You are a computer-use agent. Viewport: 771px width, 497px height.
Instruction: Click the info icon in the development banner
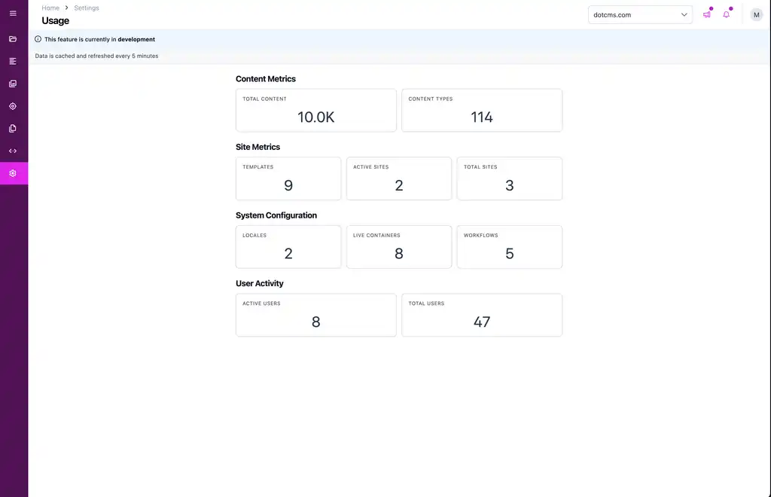pos(38,39)
